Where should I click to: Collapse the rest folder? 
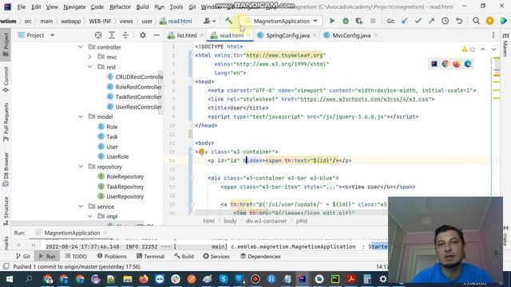[89, 67]
